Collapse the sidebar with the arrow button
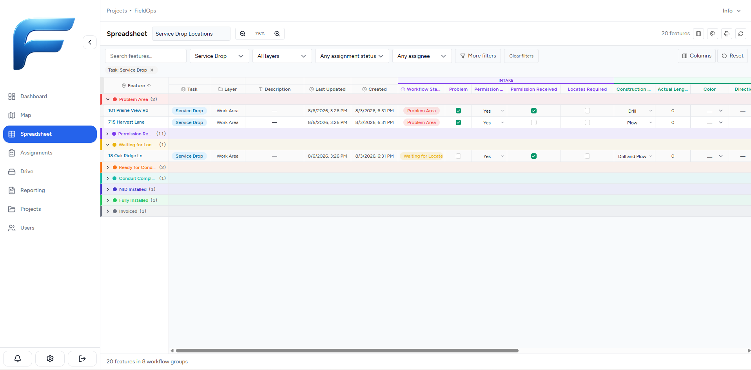Screen dimensions: 751x370 coord(90,42)
